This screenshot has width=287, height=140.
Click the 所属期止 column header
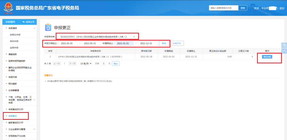191,51
